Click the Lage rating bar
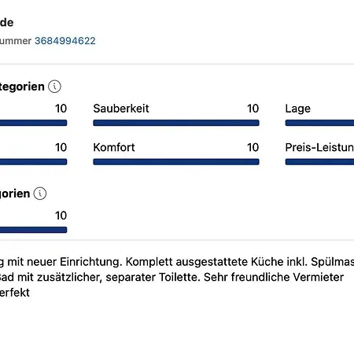 [x=319, y=123]
